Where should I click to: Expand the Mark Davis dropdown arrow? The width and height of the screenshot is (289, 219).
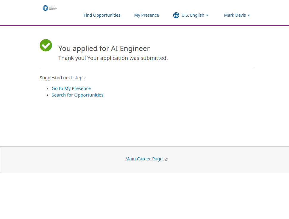click(x=249, y=15)
